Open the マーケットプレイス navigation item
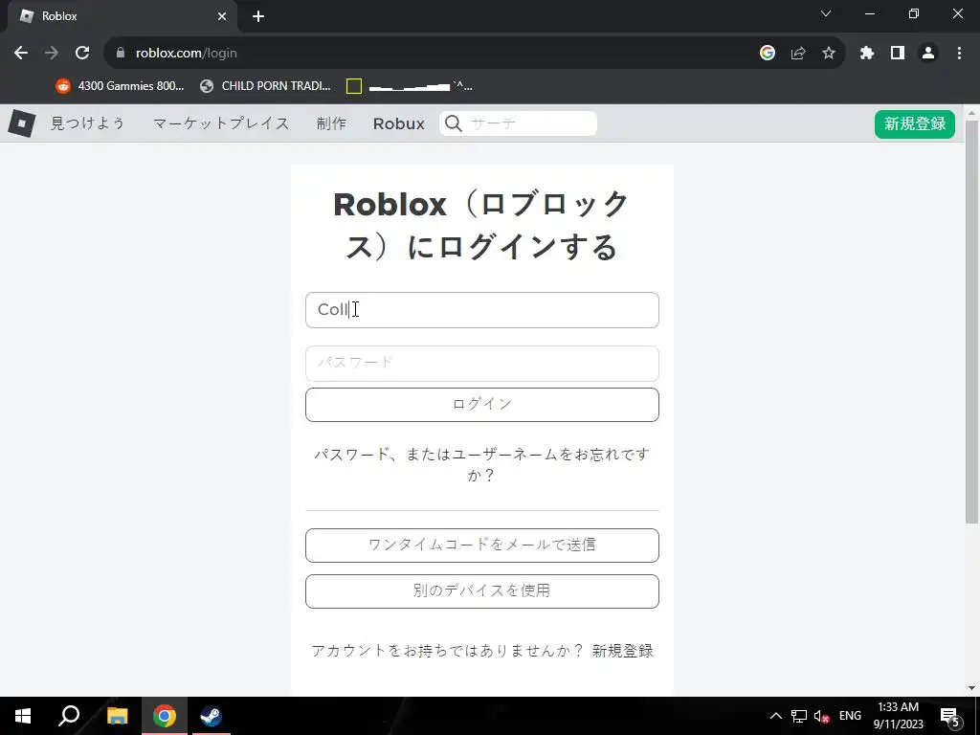Image resolution: width=980 pixels, height=735 pixels. tap(221, 123)
